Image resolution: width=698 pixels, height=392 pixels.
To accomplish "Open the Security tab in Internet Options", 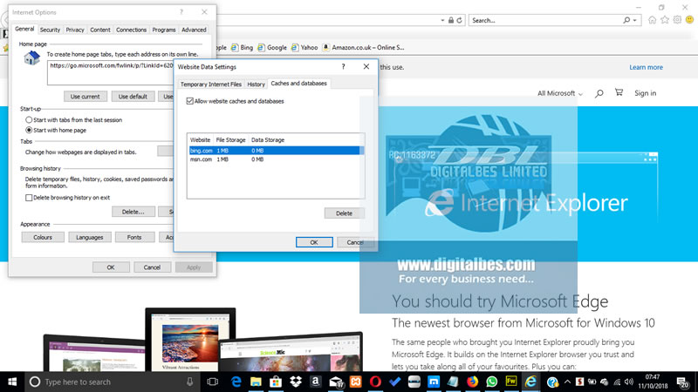I will 50,30.
